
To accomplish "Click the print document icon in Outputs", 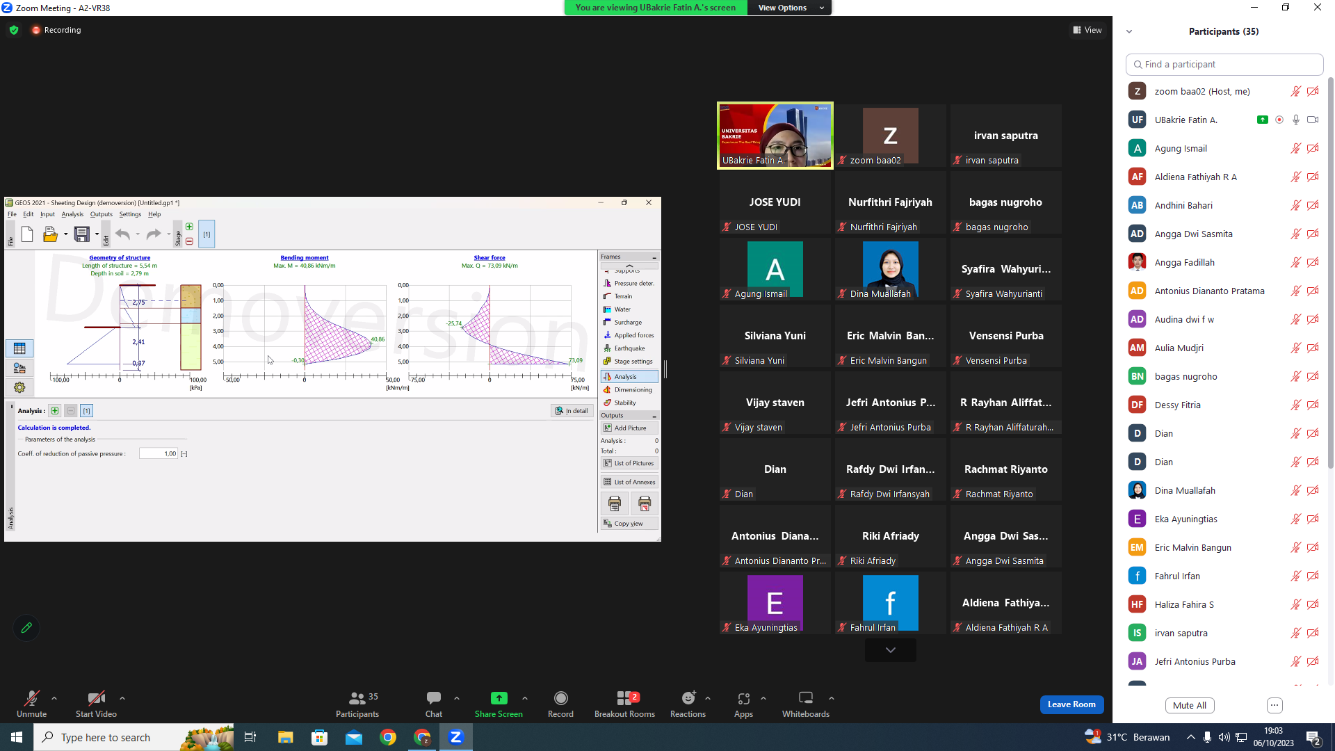I will point(615,503).
